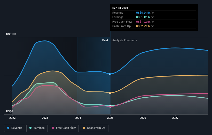Click the US$1.024b free cash flow value
Image resolution: width=212 pixels, height=135 pixels.
tap(143, 22)
